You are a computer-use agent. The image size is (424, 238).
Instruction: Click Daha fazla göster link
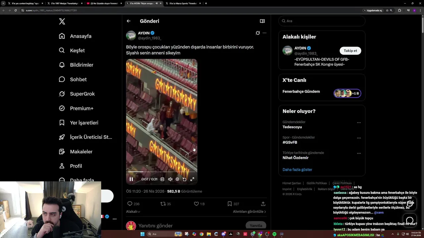[x=297, y=170]
